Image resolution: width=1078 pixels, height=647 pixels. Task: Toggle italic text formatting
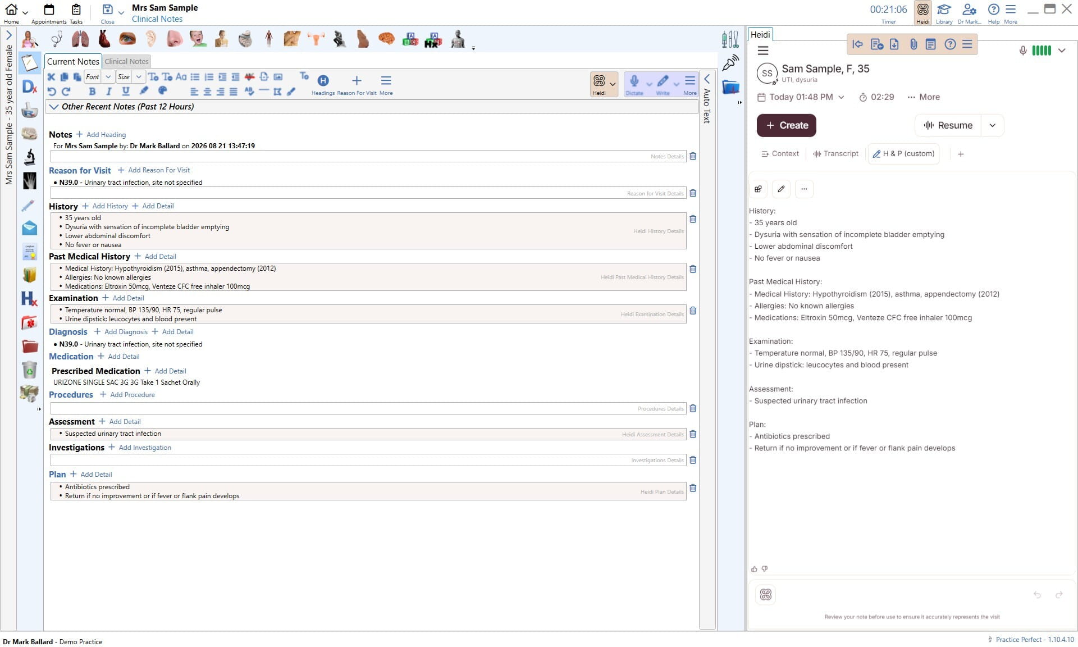tap(109, 92)
